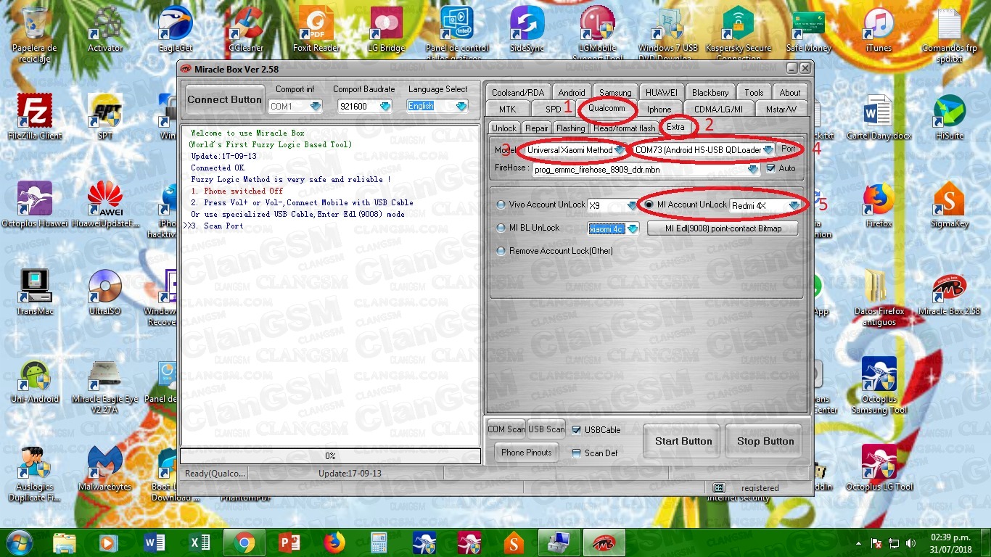Uncheck the USBCable checkbox
Viewport: 991px width, 557px height.
[577, 430]
